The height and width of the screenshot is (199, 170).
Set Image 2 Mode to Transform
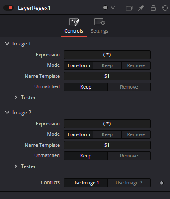click(79, 134)
